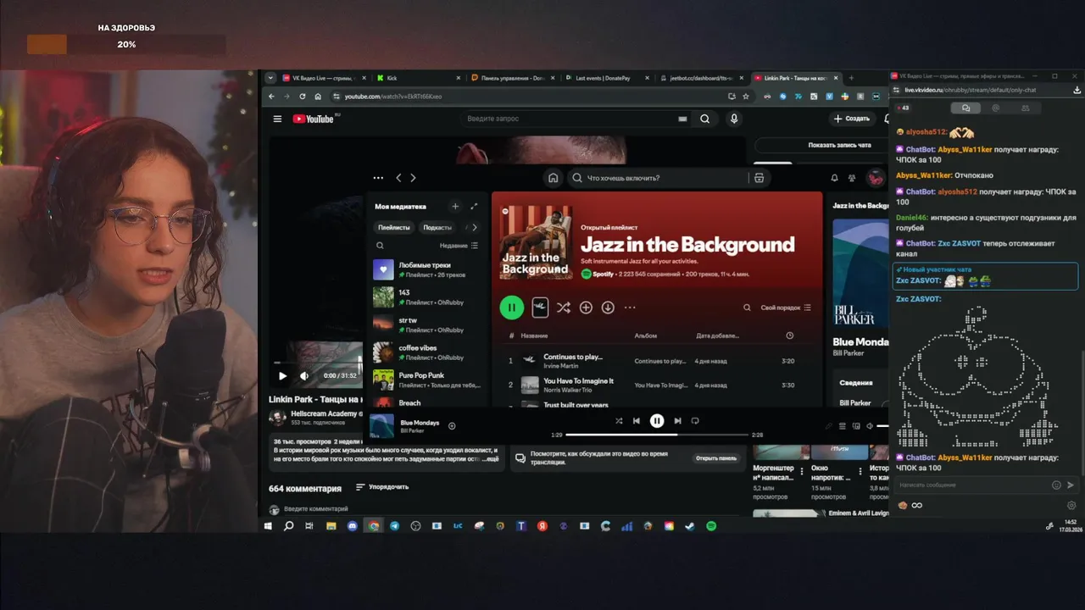The image size is (1085, 610).
Task: Open Spotify three-dot app menu
Action: pos(378,178)
